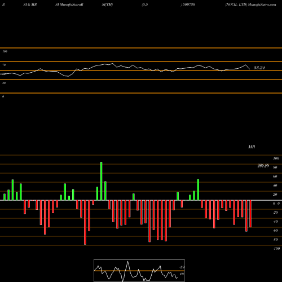Click the "(5,5" parameter text in header
282x282 pixels.
click(145, 5)
